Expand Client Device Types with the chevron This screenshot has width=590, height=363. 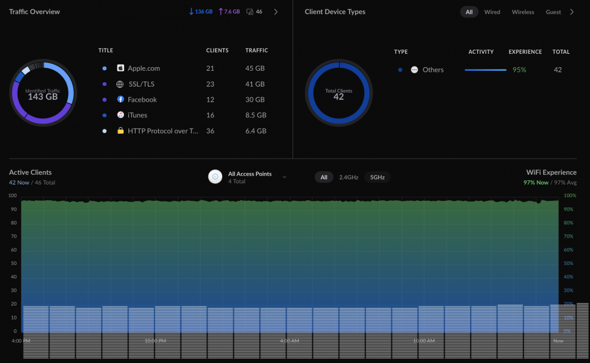point(572,11)
